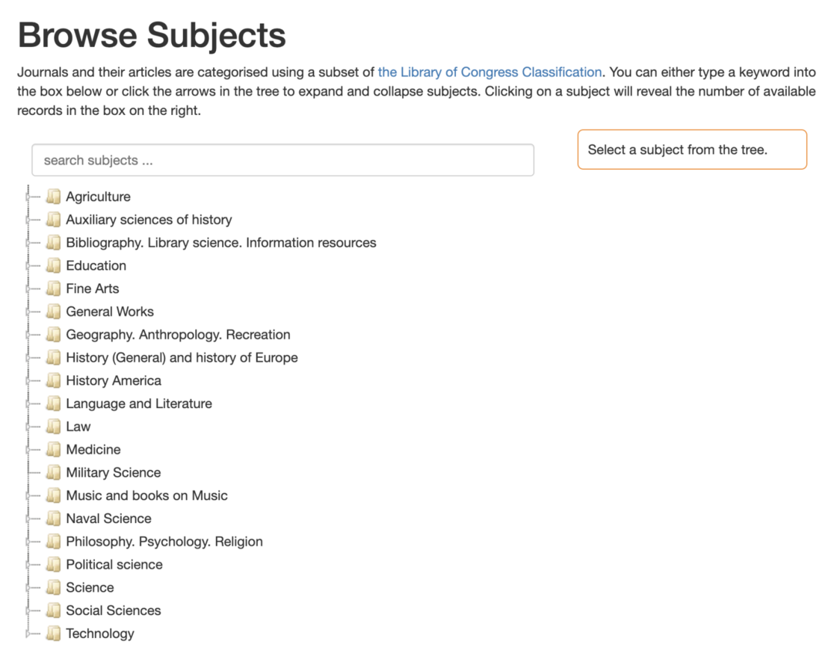Select the History America subject label

(114, 380)
